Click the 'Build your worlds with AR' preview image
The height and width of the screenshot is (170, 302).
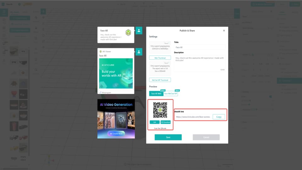[116, 73]
